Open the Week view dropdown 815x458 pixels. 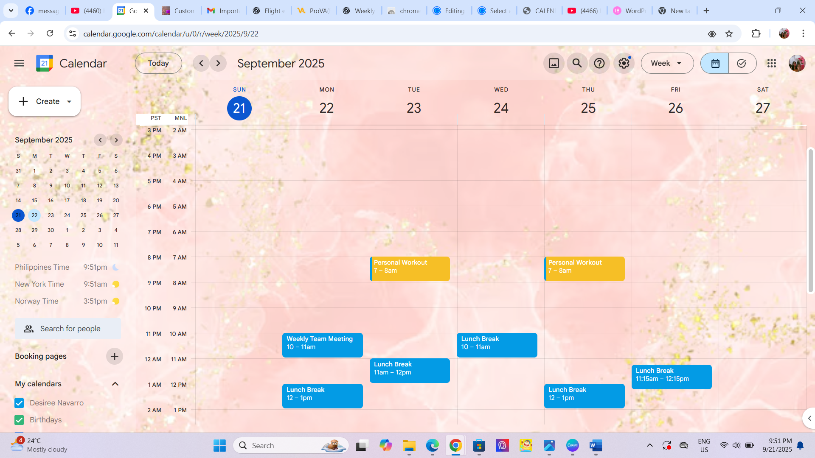[x=667, y=63]
